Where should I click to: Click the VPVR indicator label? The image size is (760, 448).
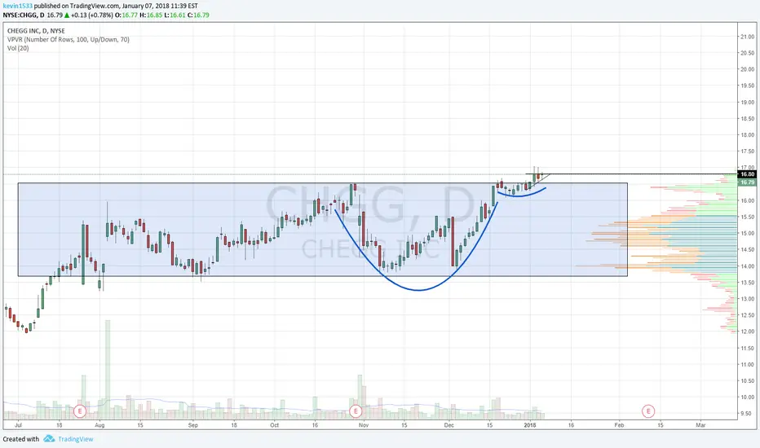68,39
